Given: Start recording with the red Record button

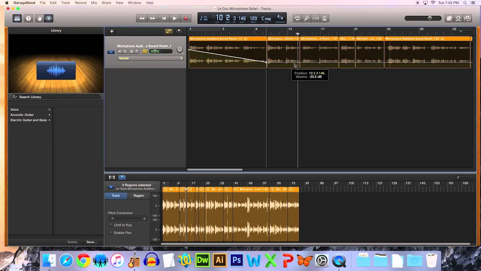Looking at the screenshot, I should click(x=186, y=18).
